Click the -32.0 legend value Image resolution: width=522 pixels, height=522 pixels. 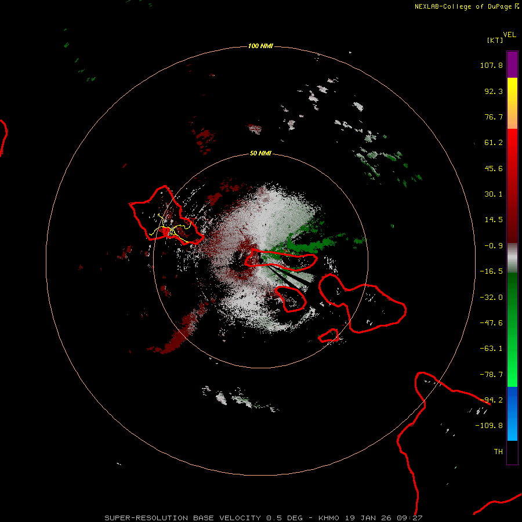[491, 298]
